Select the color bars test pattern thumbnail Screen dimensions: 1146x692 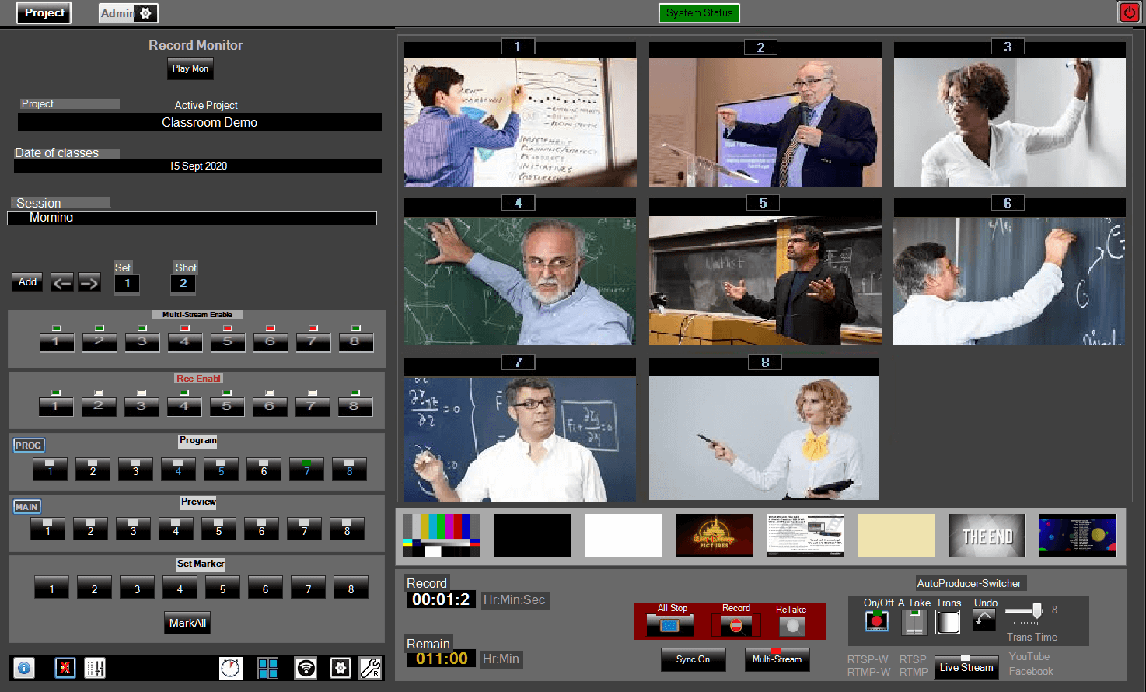pos(441,535)
